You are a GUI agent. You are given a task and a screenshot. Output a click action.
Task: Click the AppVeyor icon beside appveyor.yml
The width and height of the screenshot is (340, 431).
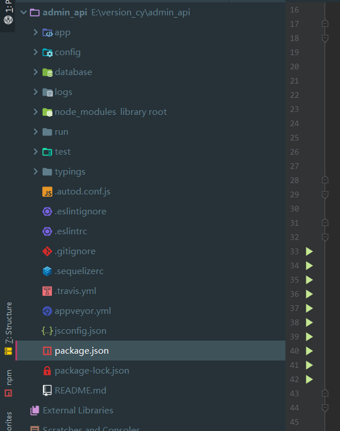47,311
